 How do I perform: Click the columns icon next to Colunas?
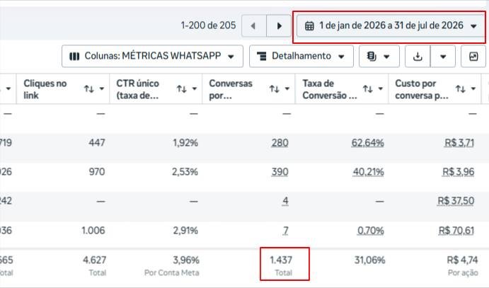click(x=74, y=56)
